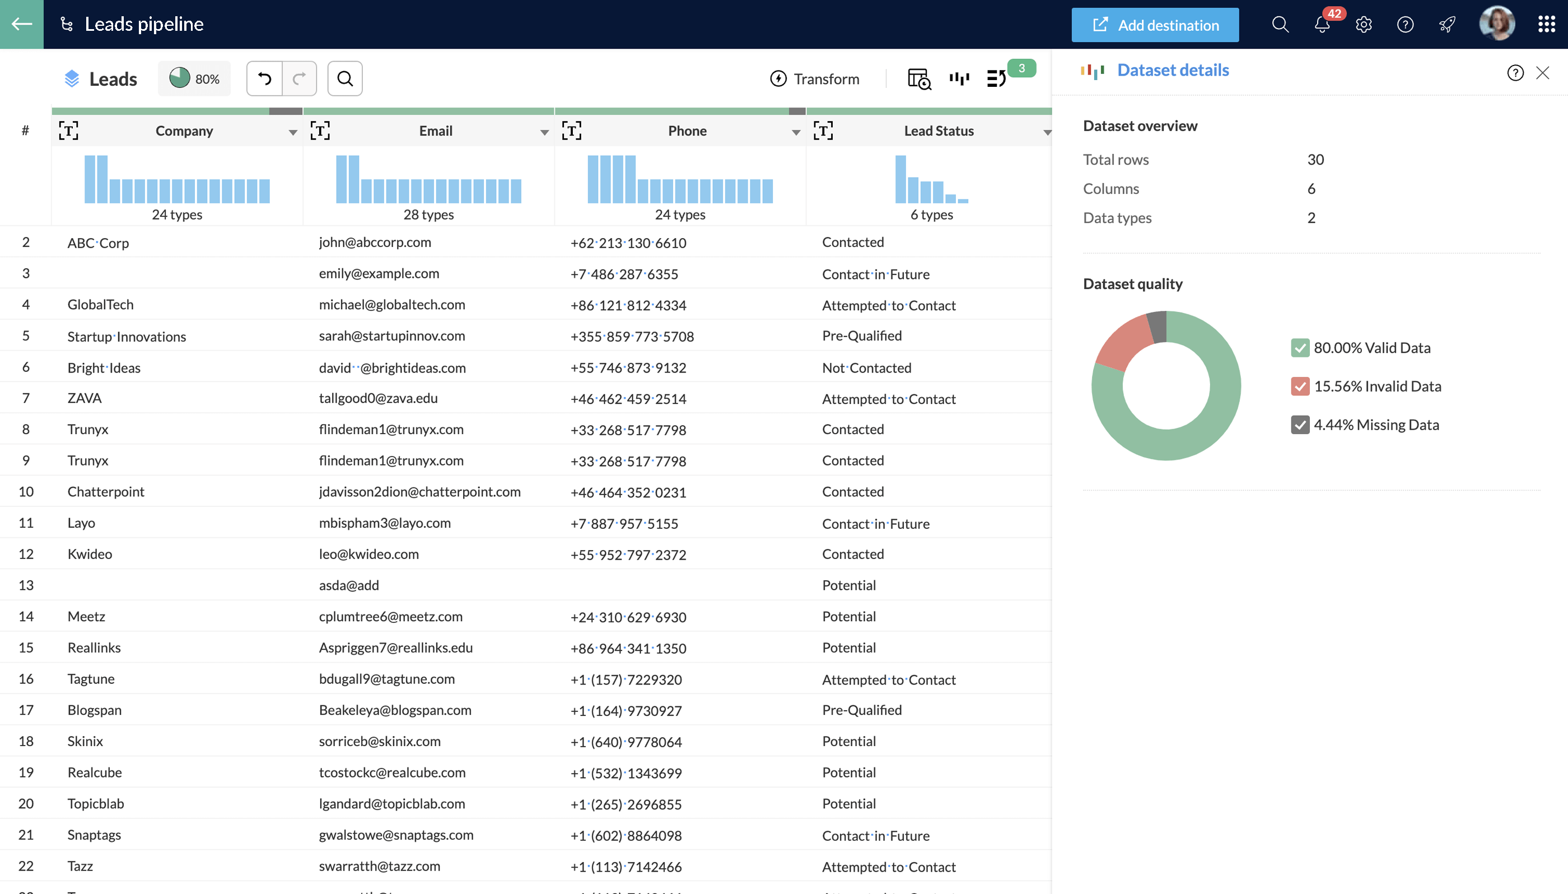Click the Transform button in toolbar
The image size is (1568, 894).
[814, 77]
